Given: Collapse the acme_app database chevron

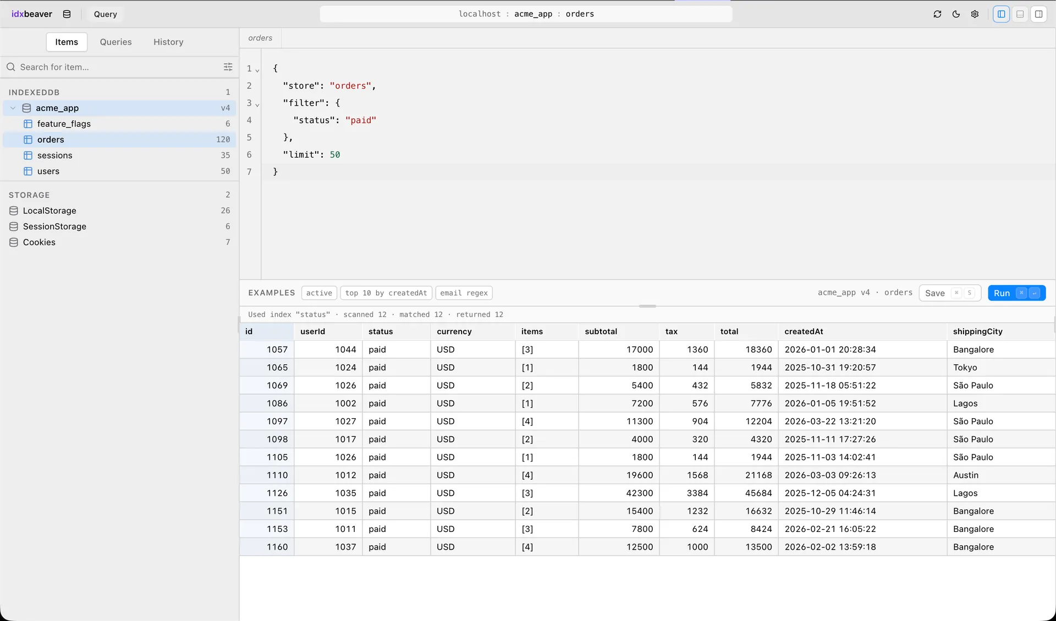Looking at the screenshot, I should tap(13, 108).
